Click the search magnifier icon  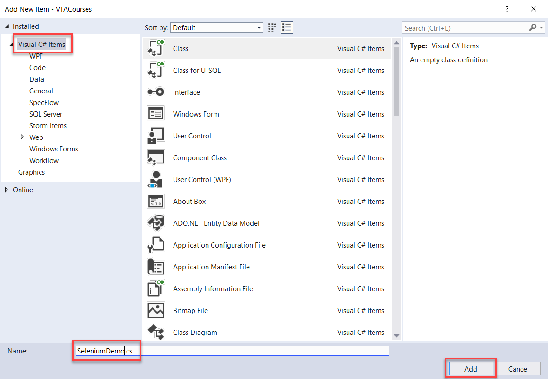533,27
